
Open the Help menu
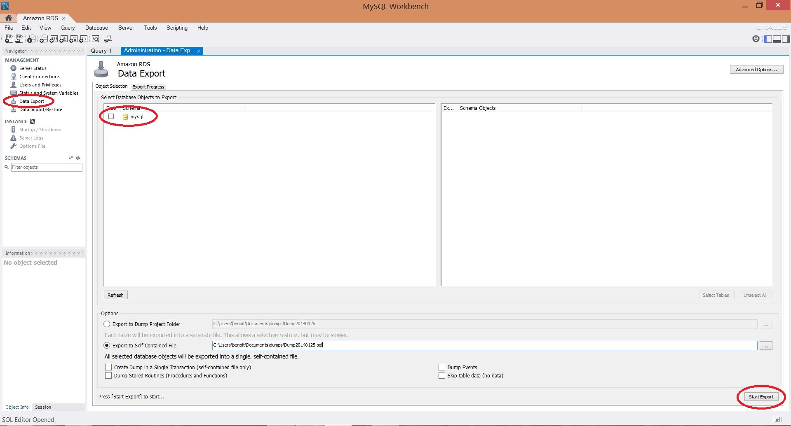[203, 28]
